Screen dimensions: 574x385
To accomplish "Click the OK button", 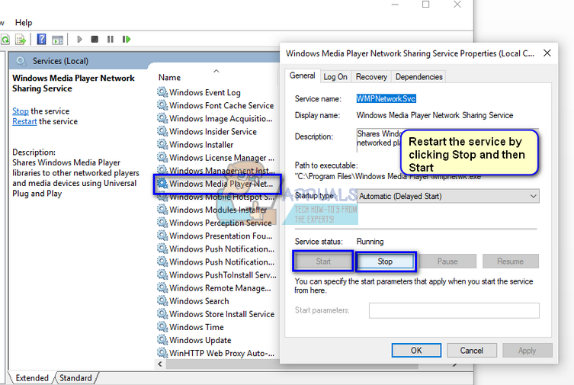I will [x=416, y=350].
